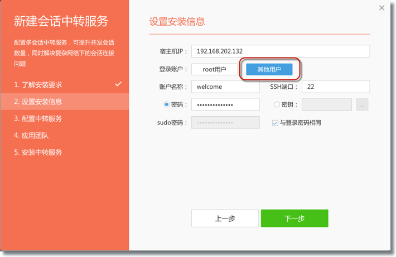Proceed with the green 下一步 button
Viewport: 396px width, 257px height.
tap(294, 218)
